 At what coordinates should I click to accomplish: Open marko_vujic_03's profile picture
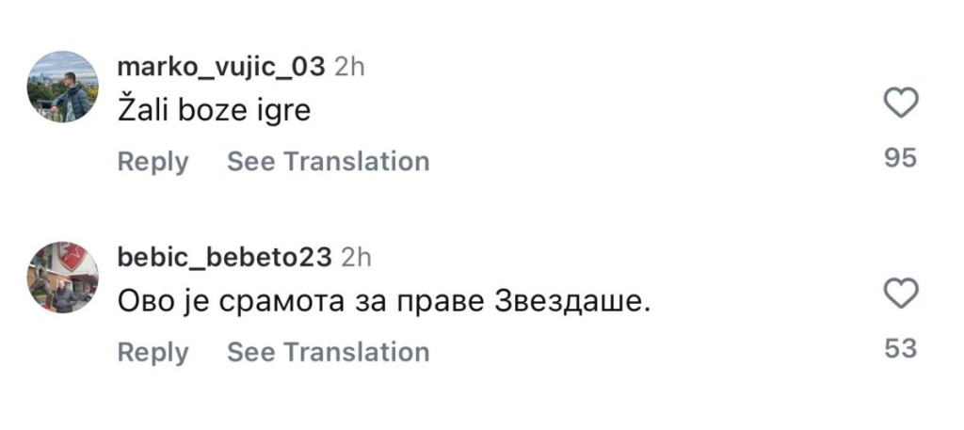point(63,87)
